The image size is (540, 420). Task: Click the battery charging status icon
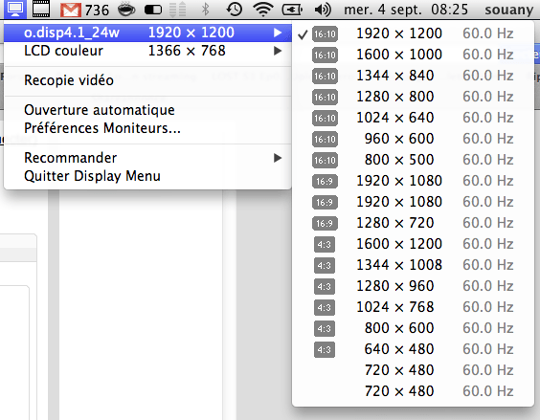292,10
